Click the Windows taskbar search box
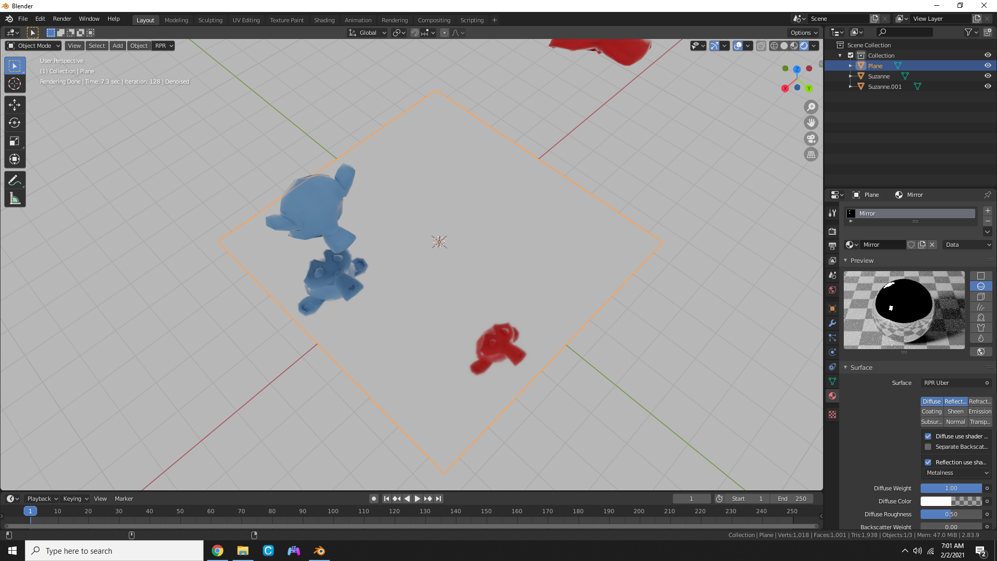The image size is (997, 561). pyautogui.click(x=114, y=551)
